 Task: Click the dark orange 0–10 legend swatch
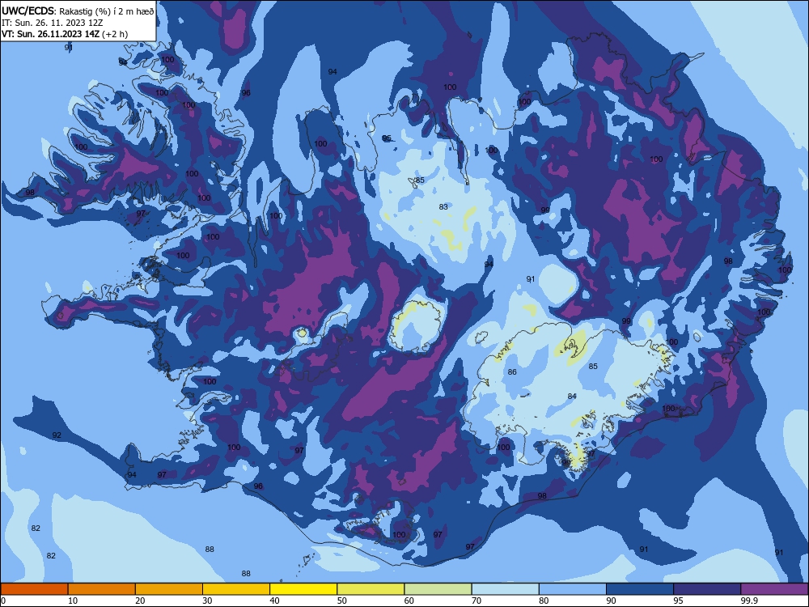(34, 589)
